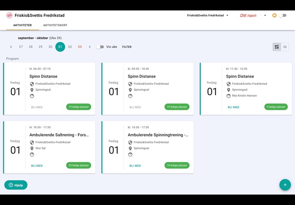Screen dimensions: 295x205
Task: Open Ambulerende Spinningtrening card title
Action: pos(158,135)
